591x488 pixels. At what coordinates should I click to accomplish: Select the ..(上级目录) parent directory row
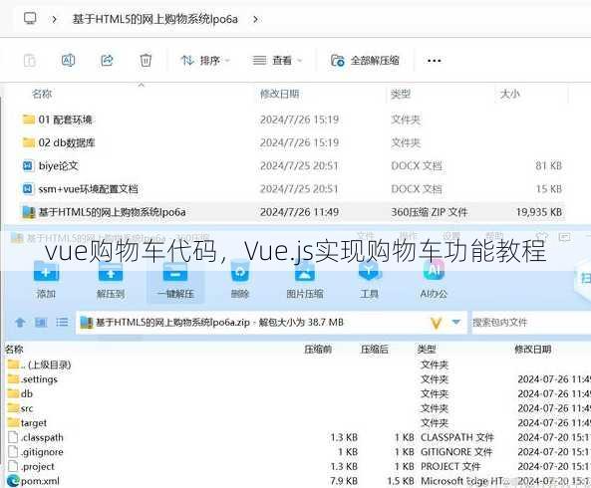point(39,365)
